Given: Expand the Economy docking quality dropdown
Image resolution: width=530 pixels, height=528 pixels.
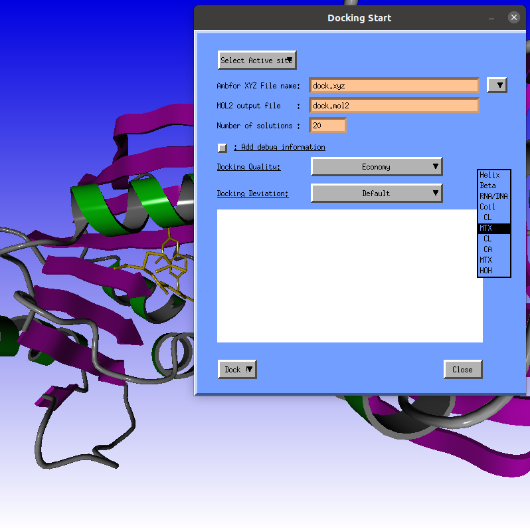Looking at the screenshot, I should (x=377, y=167).
